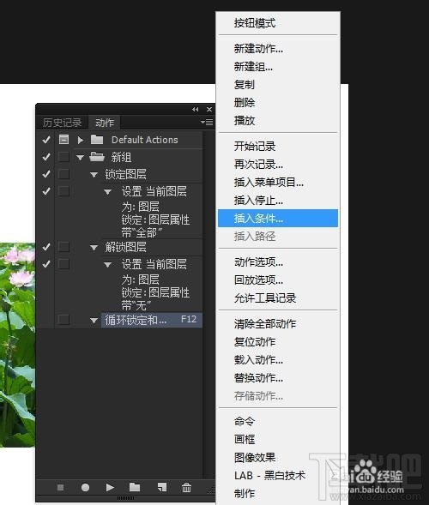Toggle checkmark for first 设置 当前图层 step
Viewport: 429px width, 505px height.
(x=46, y=191)
